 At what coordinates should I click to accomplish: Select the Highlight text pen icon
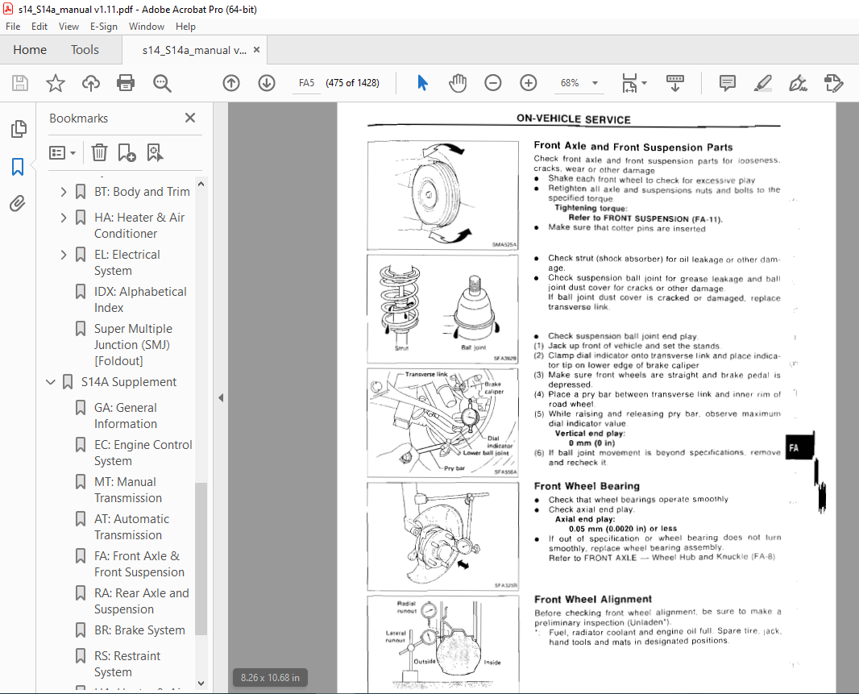tap(762, 83)
